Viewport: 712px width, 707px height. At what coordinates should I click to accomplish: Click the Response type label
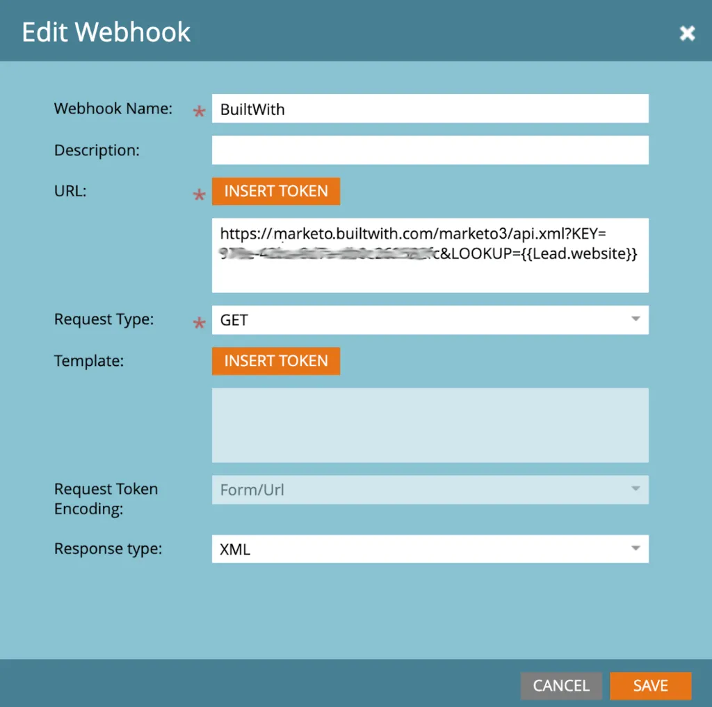(x=108, y=549)
